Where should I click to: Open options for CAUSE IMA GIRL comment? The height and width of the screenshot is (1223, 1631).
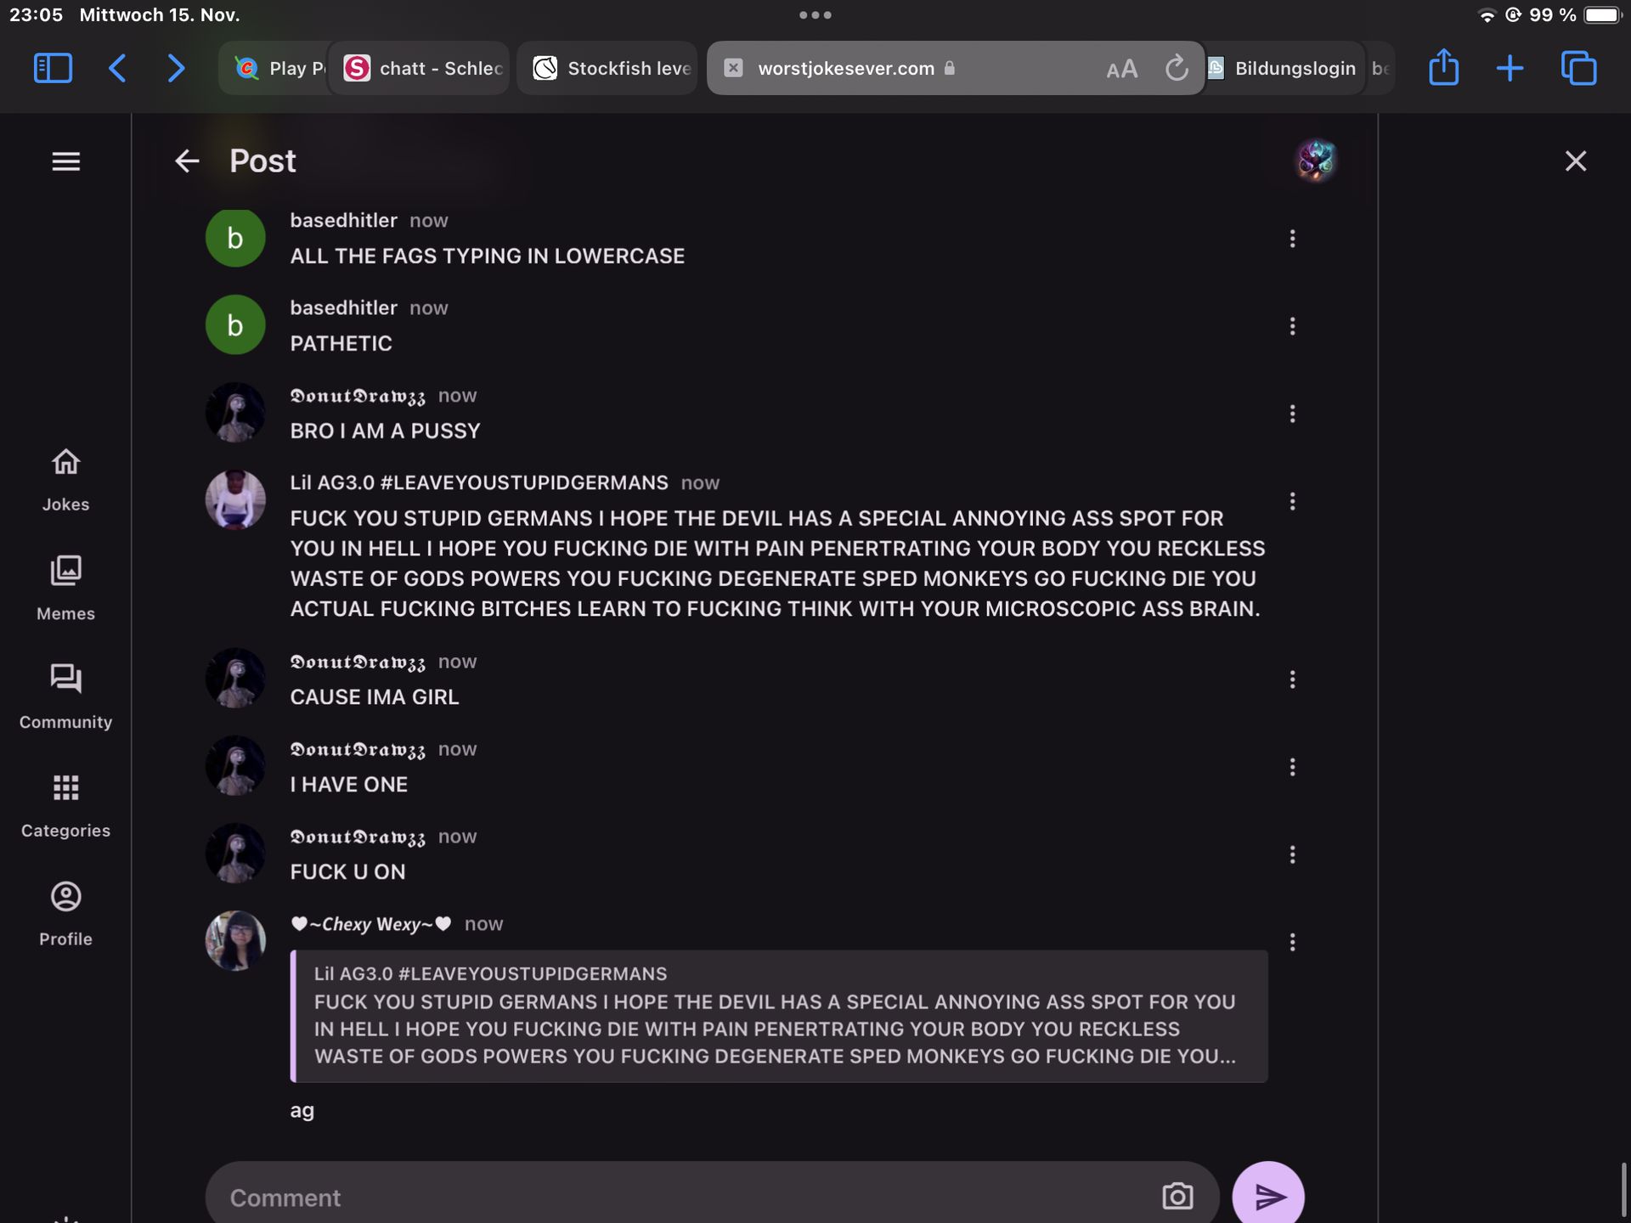pos(1292,679)
